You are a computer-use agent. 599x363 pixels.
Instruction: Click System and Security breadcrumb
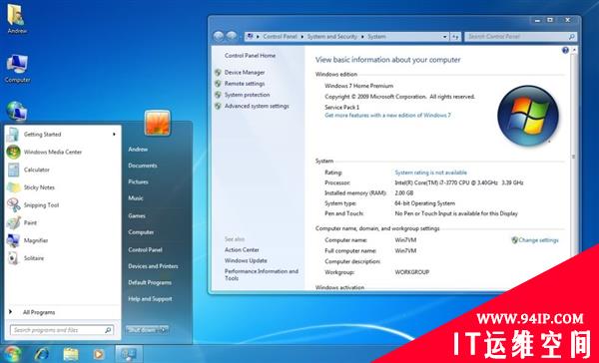pos(332,37)
